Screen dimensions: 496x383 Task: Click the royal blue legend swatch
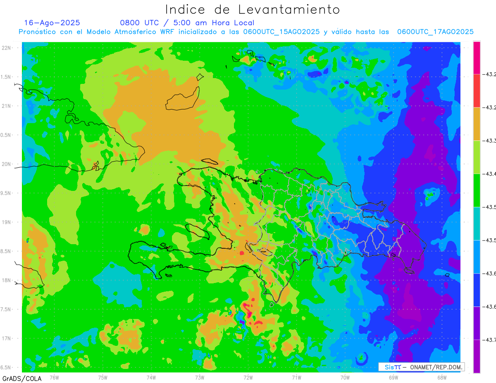(477, 290)
